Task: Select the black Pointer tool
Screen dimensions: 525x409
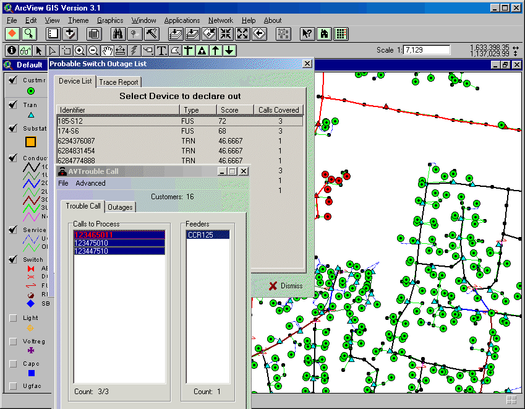Action: (x=39, y=51)
